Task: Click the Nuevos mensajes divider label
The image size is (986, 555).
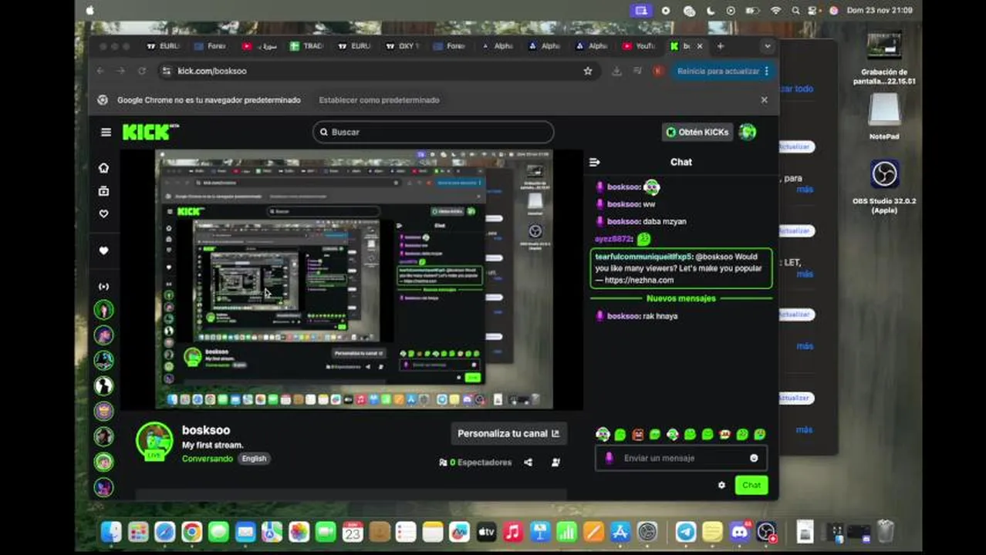Action: pyautogui.click(x=681, y=298)
